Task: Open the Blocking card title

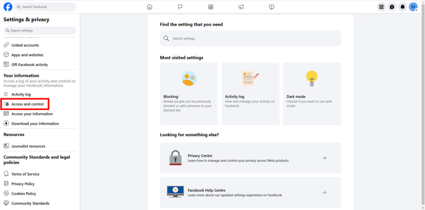Action: coord(171,96)
